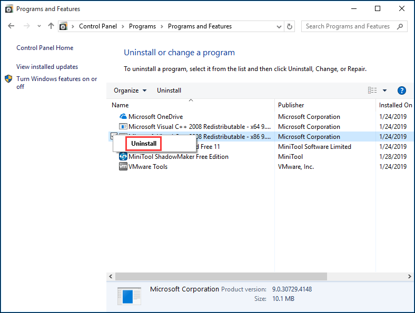Expand the address bar history dropdown

point(279,26)
